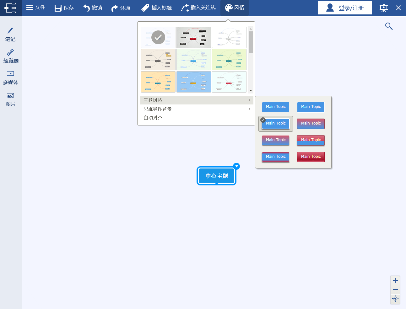The width and height of the screenshot is (406, 309).
Task: Choose the solid dark red Main Topic style
Action: tap(311, 157)
